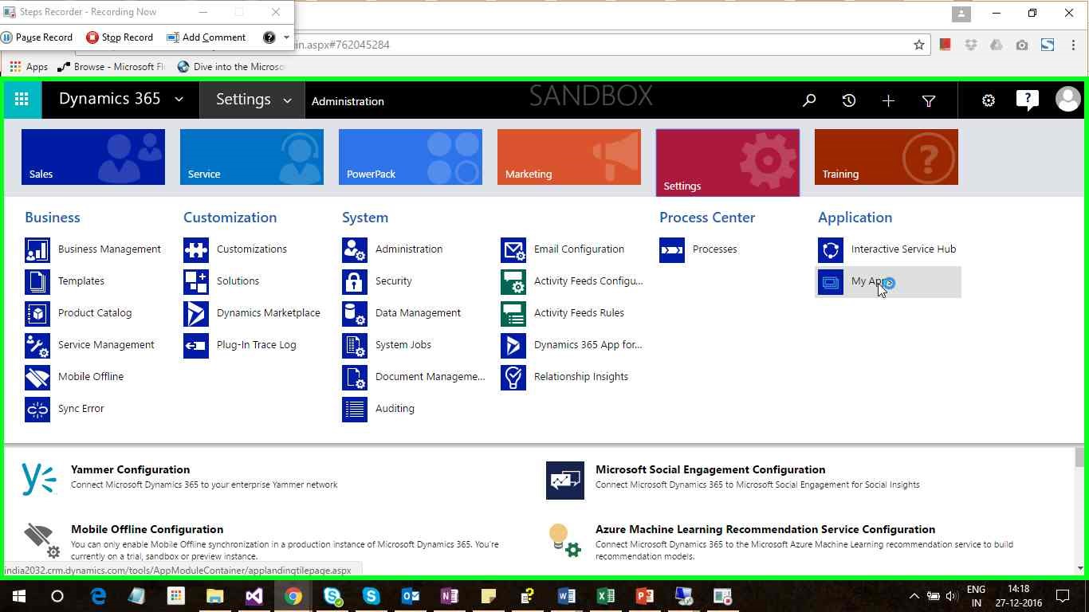Open Steps Recorder options dropdown arrow
This screenshot has height=612, width=1089.
pos(286,37)
